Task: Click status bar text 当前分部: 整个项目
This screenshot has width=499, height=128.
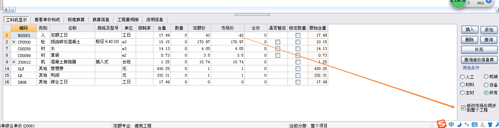Action: click(x=308, y=126)
